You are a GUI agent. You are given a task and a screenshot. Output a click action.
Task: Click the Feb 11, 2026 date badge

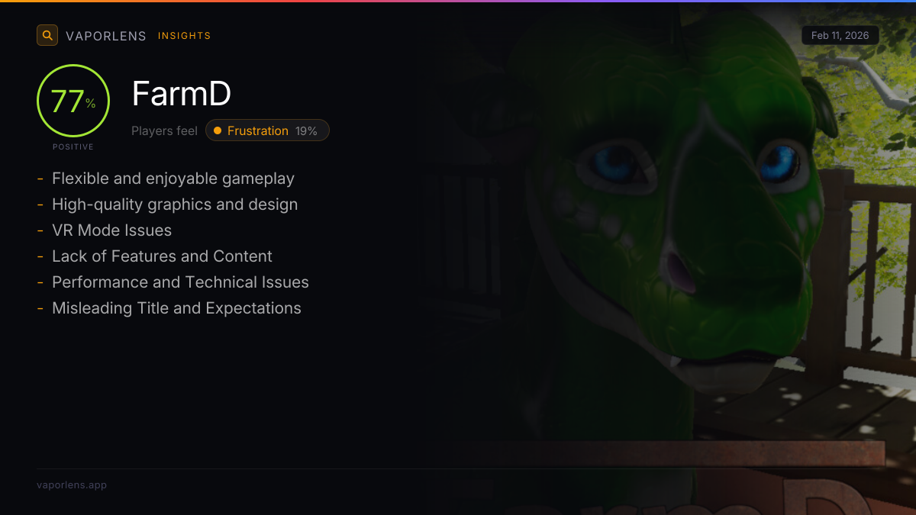pos(840,36)
